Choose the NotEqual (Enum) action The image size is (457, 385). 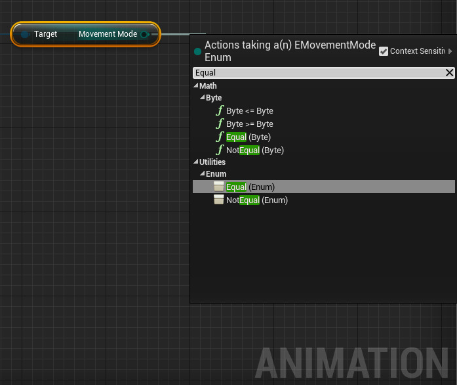pos(257,200)
